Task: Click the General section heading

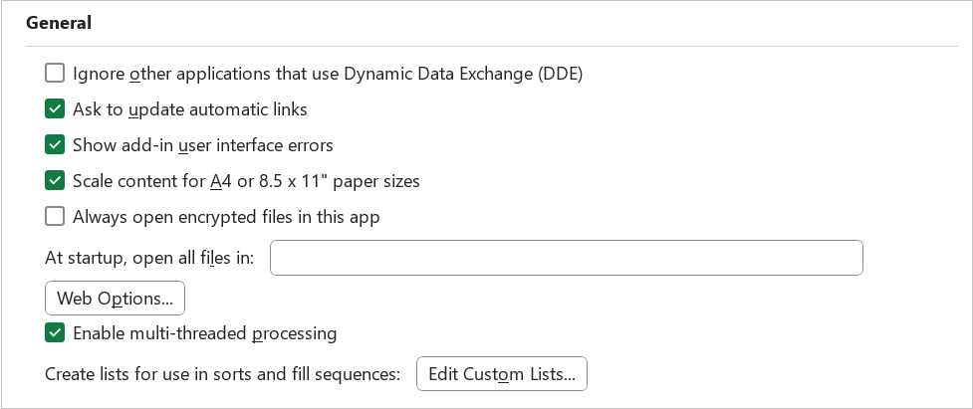Action: pos(59,22)
